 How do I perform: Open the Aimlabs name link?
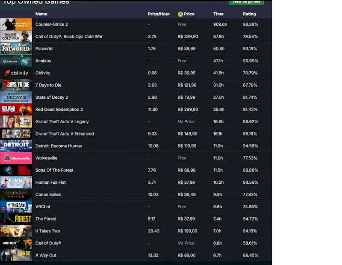[43, 61]
